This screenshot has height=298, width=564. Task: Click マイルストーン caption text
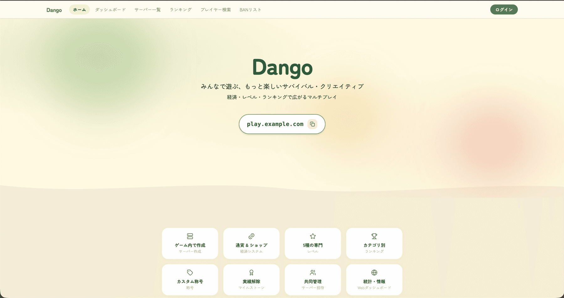coord(251,288)
